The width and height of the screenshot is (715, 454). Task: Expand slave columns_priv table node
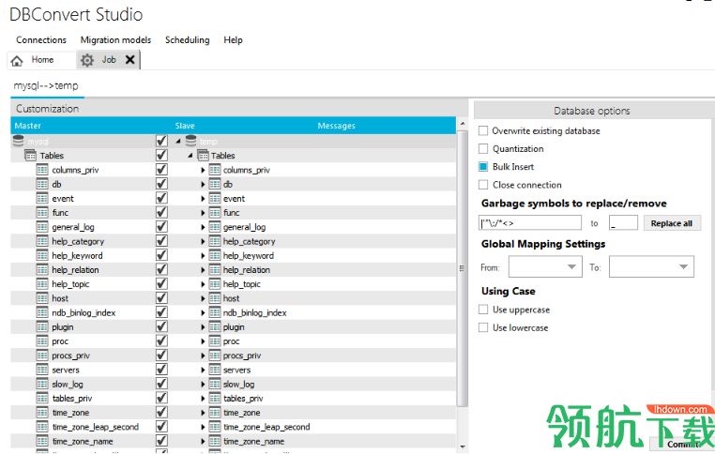click(203, 170)
